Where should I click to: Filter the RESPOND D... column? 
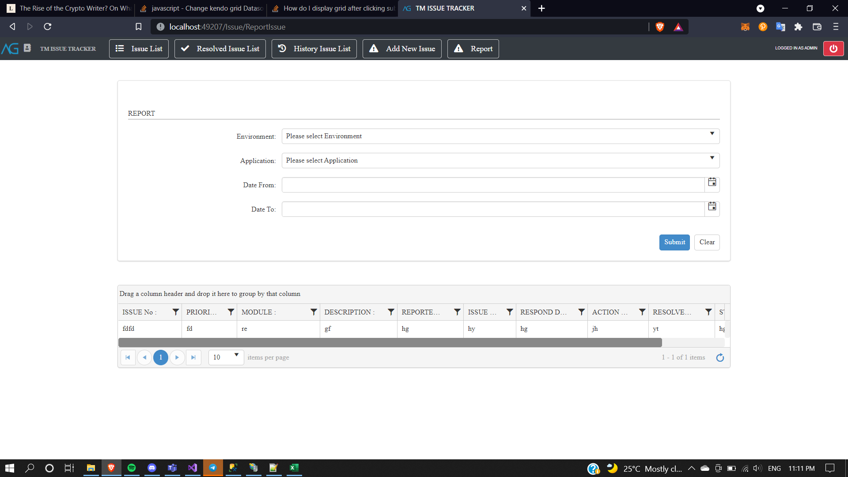coord(581,312)
